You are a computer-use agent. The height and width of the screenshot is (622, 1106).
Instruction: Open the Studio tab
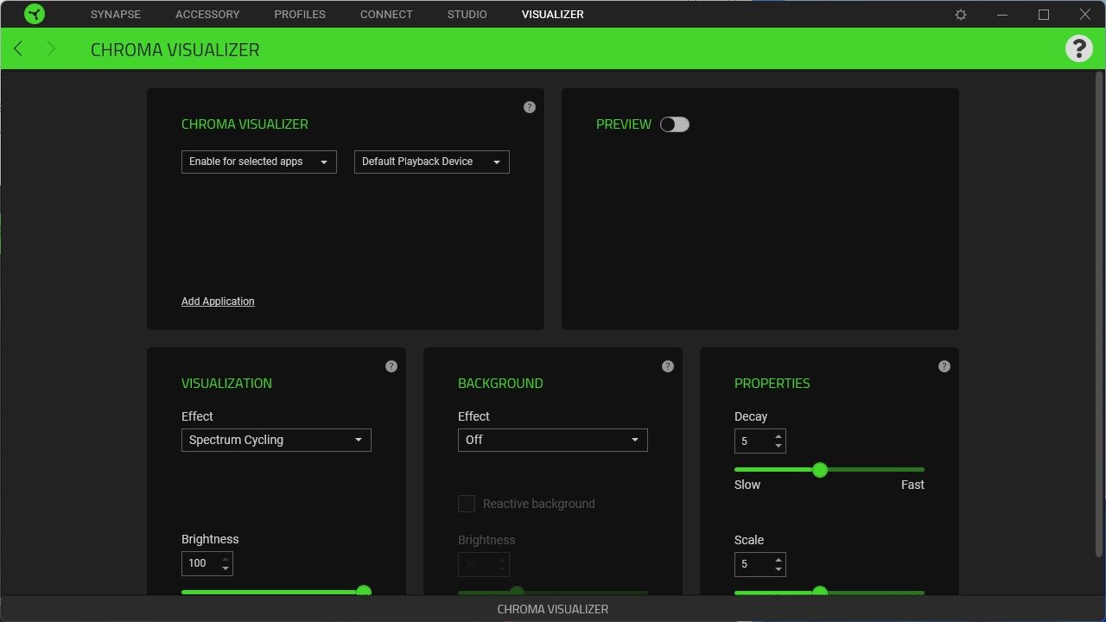[467, 15]
